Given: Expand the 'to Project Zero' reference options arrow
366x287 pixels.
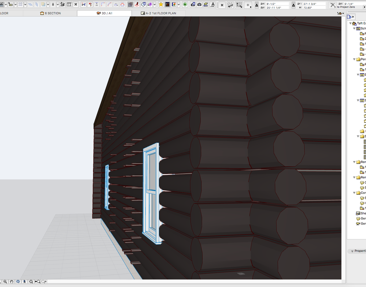Looking at the screenshot, I should pyautogui.click(x=364, y=6).
